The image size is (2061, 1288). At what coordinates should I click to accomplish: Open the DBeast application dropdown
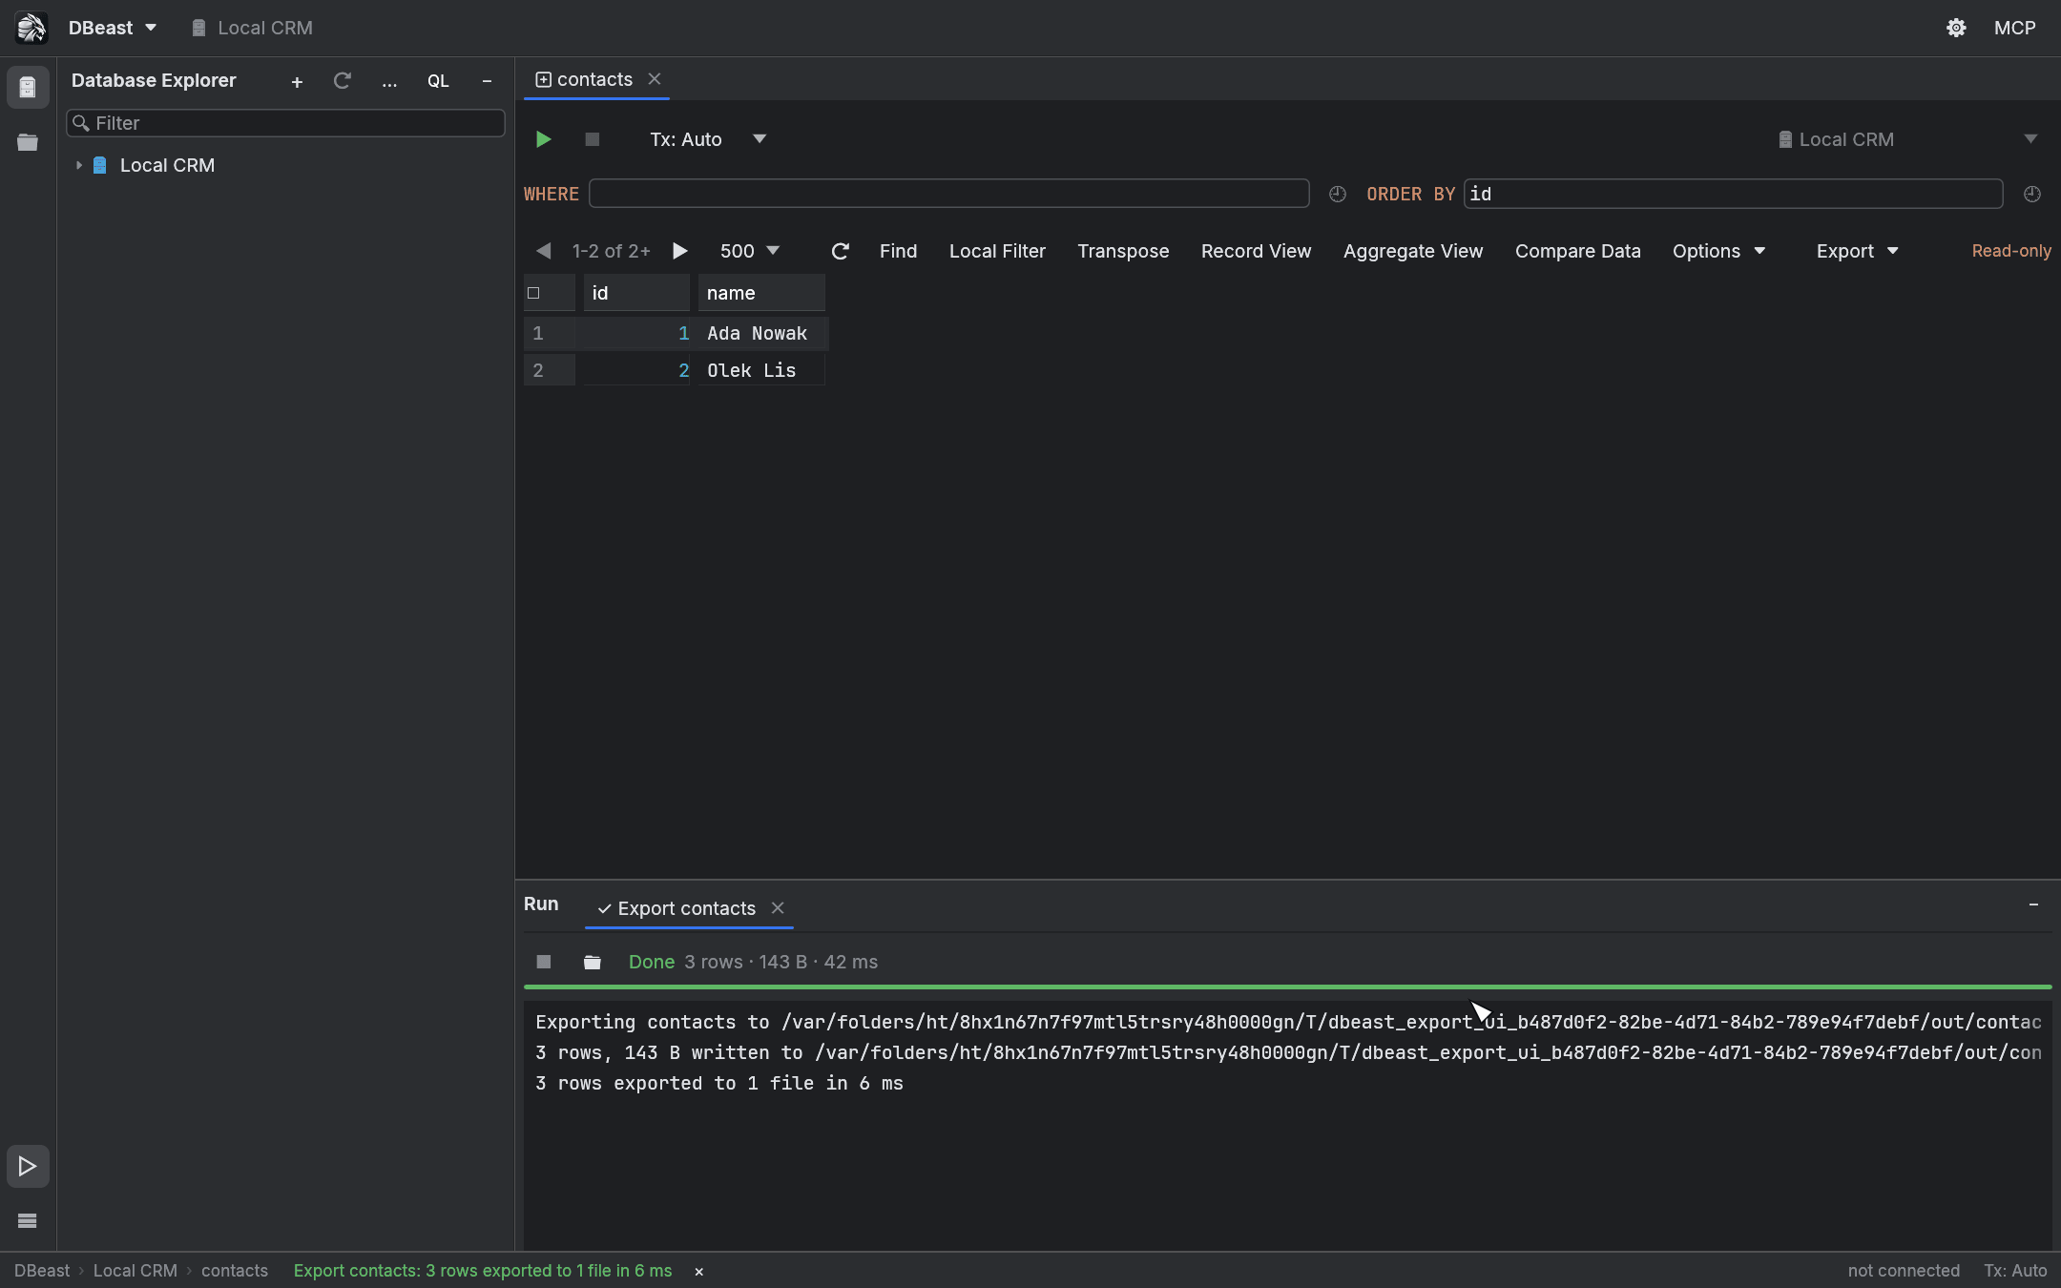pyautogui.click(x=113, y=28)
